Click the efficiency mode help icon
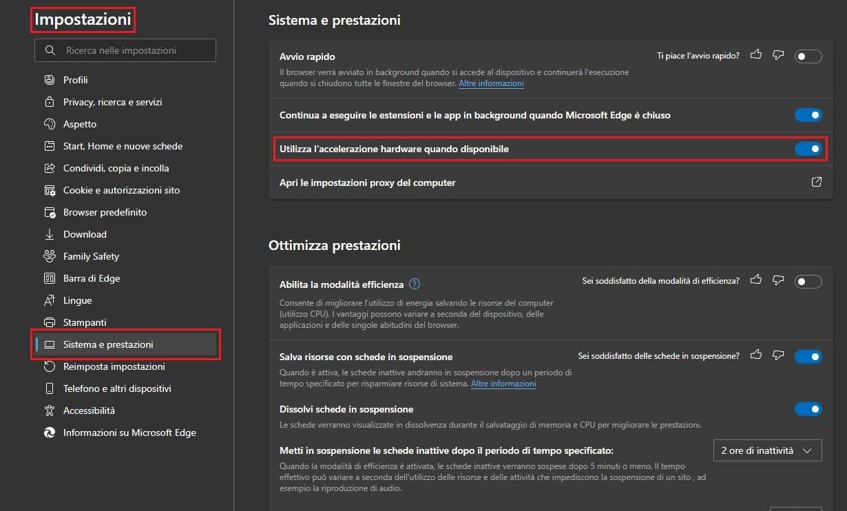 pos(415,284)
